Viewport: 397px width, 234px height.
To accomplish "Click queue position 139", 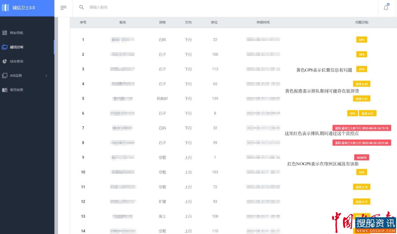I will click(215, 99).
